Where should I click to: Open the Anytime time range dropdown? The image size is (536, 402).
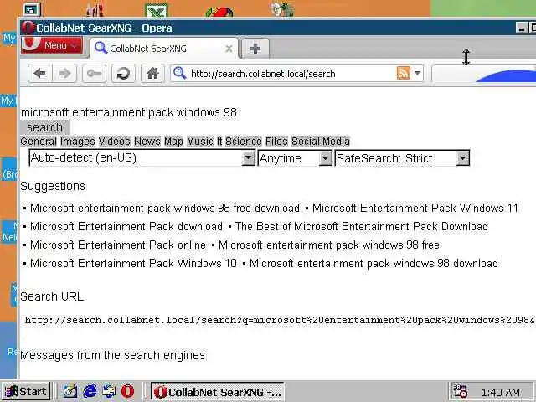[295, 158]
